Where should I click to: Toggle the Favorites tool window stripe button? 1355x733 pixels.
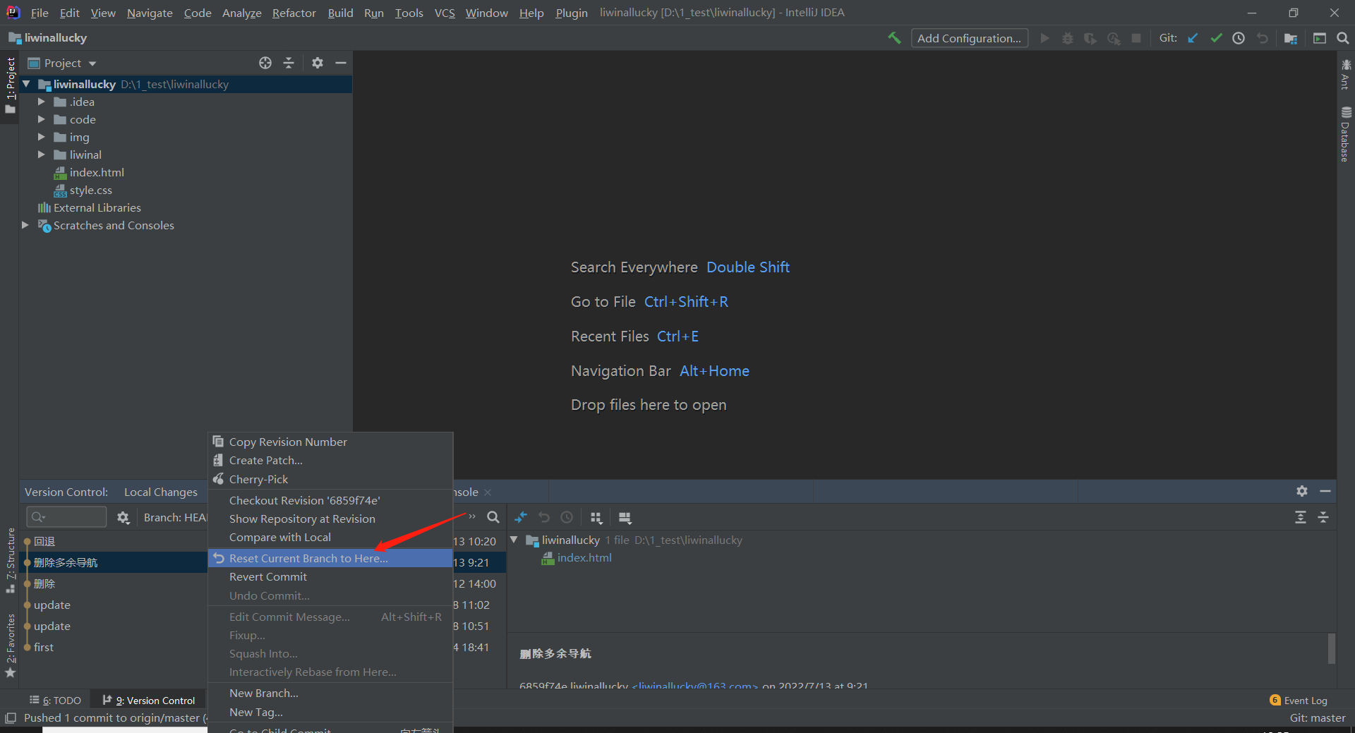10,646
